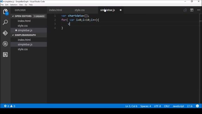This screenshot has height=114, width=202.
Task: Click line number 1 in gutter
Action: tap(55, 16)
